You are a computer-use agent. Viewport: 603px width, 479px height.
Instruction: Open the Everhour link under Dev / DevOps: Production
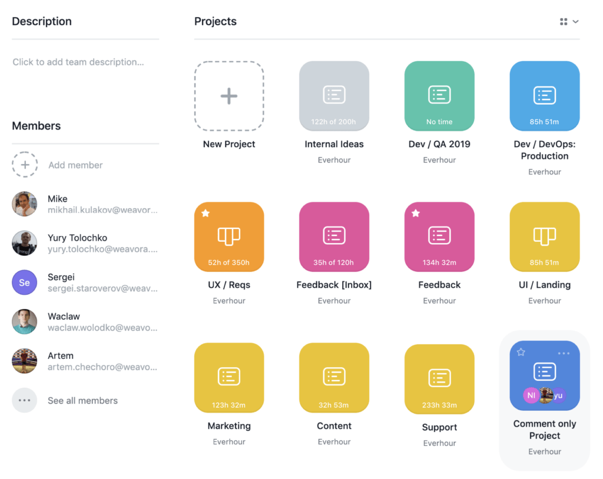coord(544,171)
